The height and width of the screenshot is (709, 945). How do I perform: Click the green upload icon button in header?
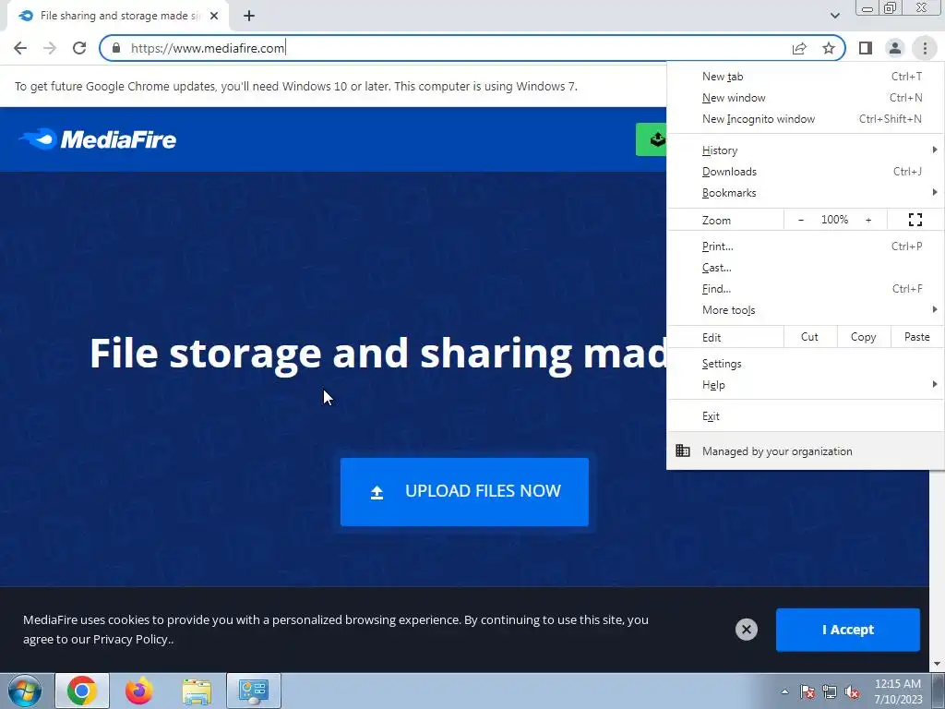click(x=652, y=139)
